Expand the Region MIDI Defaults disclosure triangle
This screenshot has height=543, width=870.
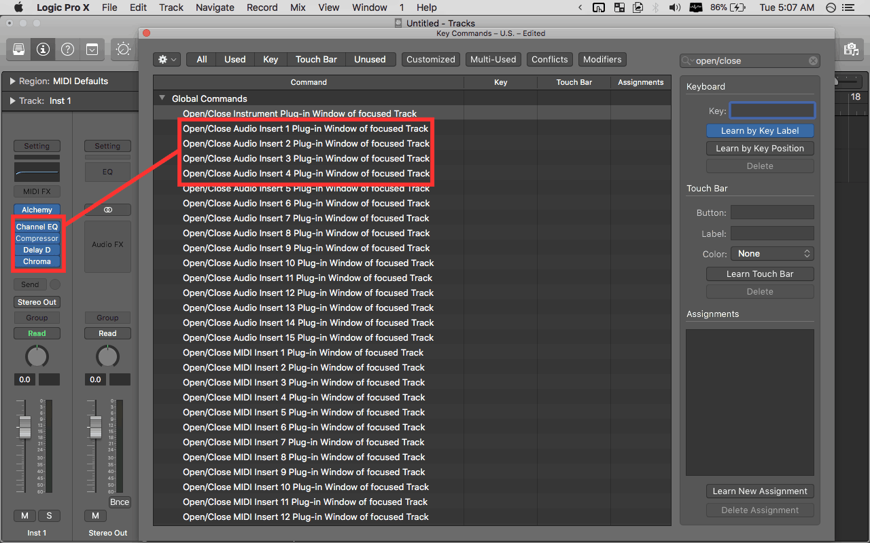tap(12, 81)
